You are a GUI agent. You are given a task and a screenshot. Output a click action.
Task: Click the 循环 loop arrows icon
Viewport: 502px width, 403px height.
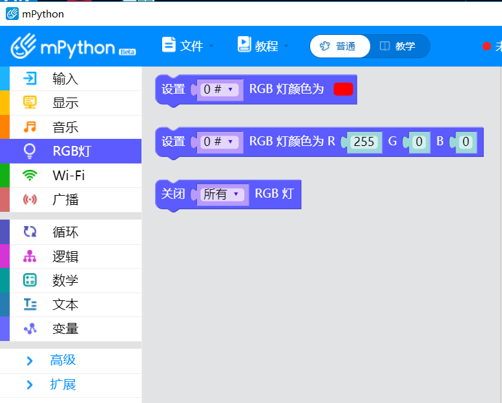30,232
